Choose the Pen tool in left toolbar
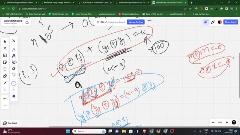This screenshot has height=135, width=240. pyautogui.click(x=5, y=49)
